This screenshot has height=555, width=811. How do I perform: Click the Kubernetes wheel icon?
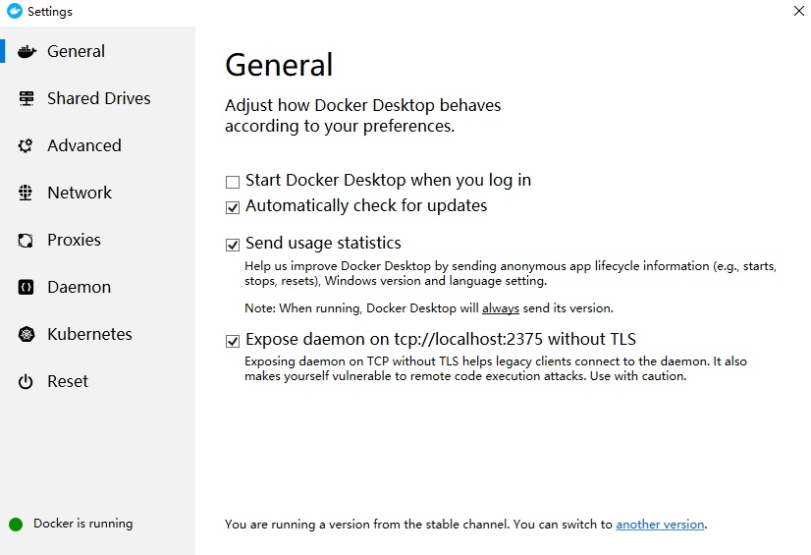click(x=26, y=334)
